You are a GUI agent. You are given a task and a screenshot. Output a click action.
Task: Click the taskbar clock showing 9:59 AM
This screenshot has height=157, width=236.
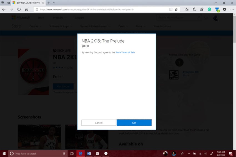coord(221,154)
